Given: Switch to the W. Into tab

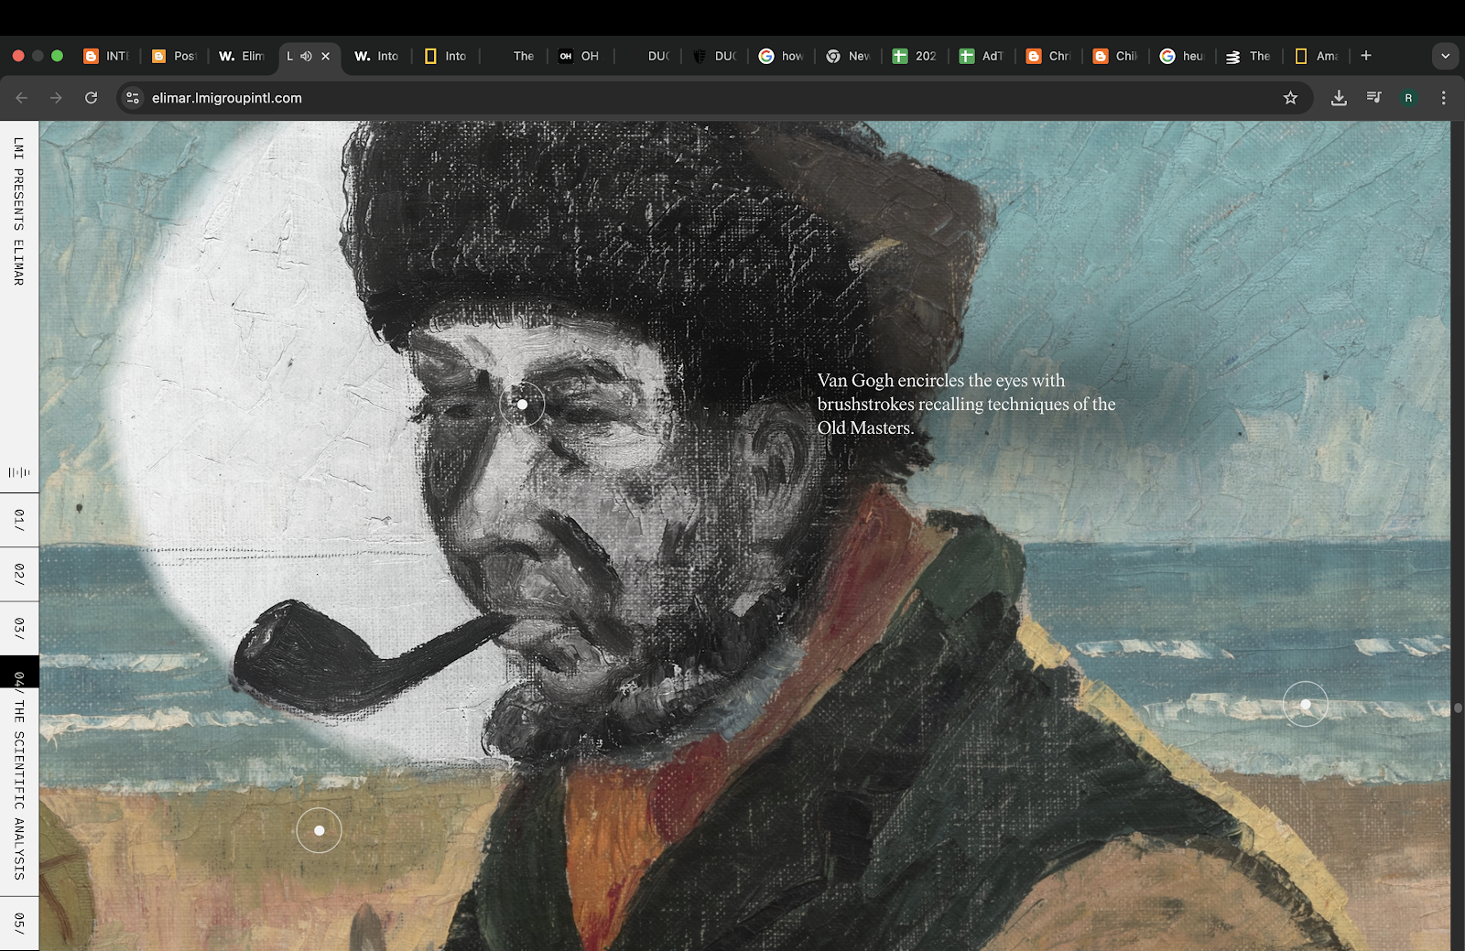Looking at the screenshot, I should tap(376, 56).
